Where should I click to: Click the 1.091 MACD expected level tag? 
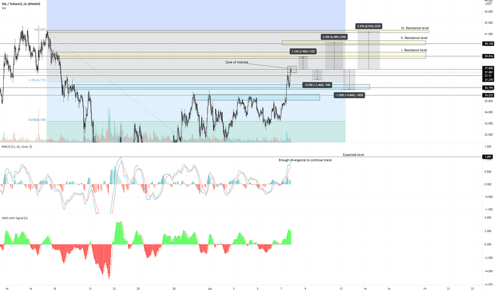pyautogui.click(x=489, y=157)
